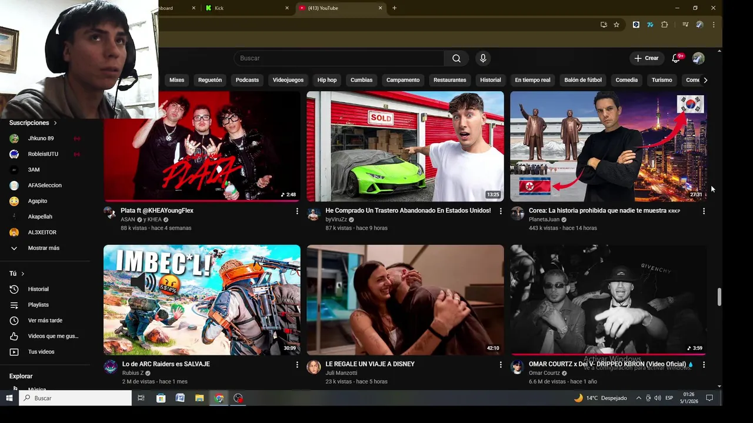The width and height of the screenshot is (753, 423).
Task: Open options for Plata ft KHEAYoungFlex video
Action: [x=297, y=211]
